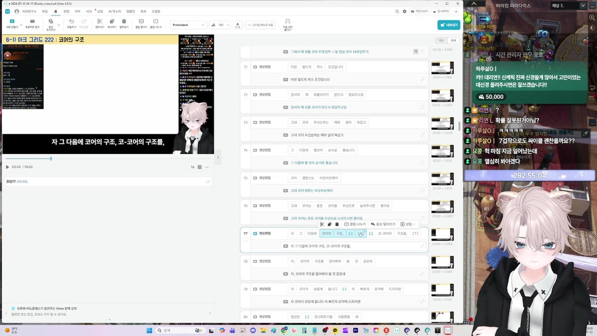Screen dimensions: 597x336
Task: Open the AI 목소리 menu
Action: click(x=114, y=12)
